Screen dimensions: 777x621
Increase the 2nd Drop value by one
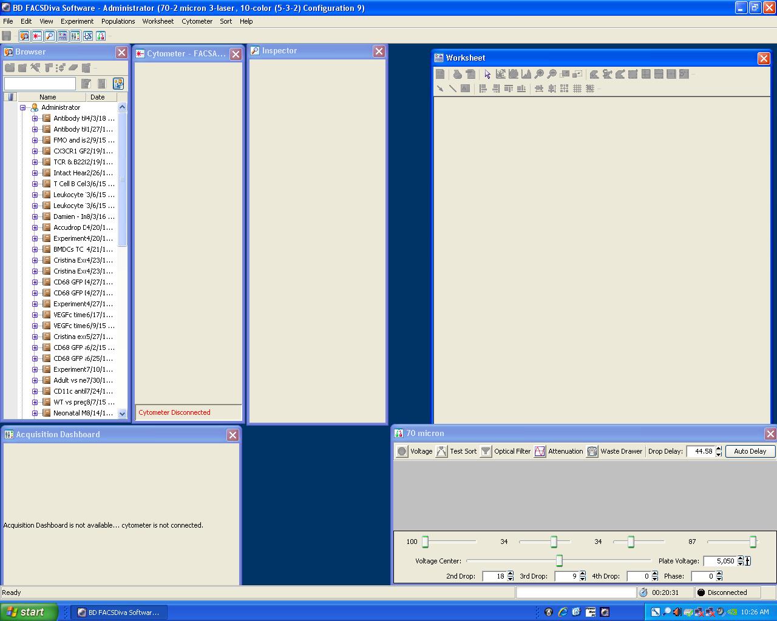point(511,574)
